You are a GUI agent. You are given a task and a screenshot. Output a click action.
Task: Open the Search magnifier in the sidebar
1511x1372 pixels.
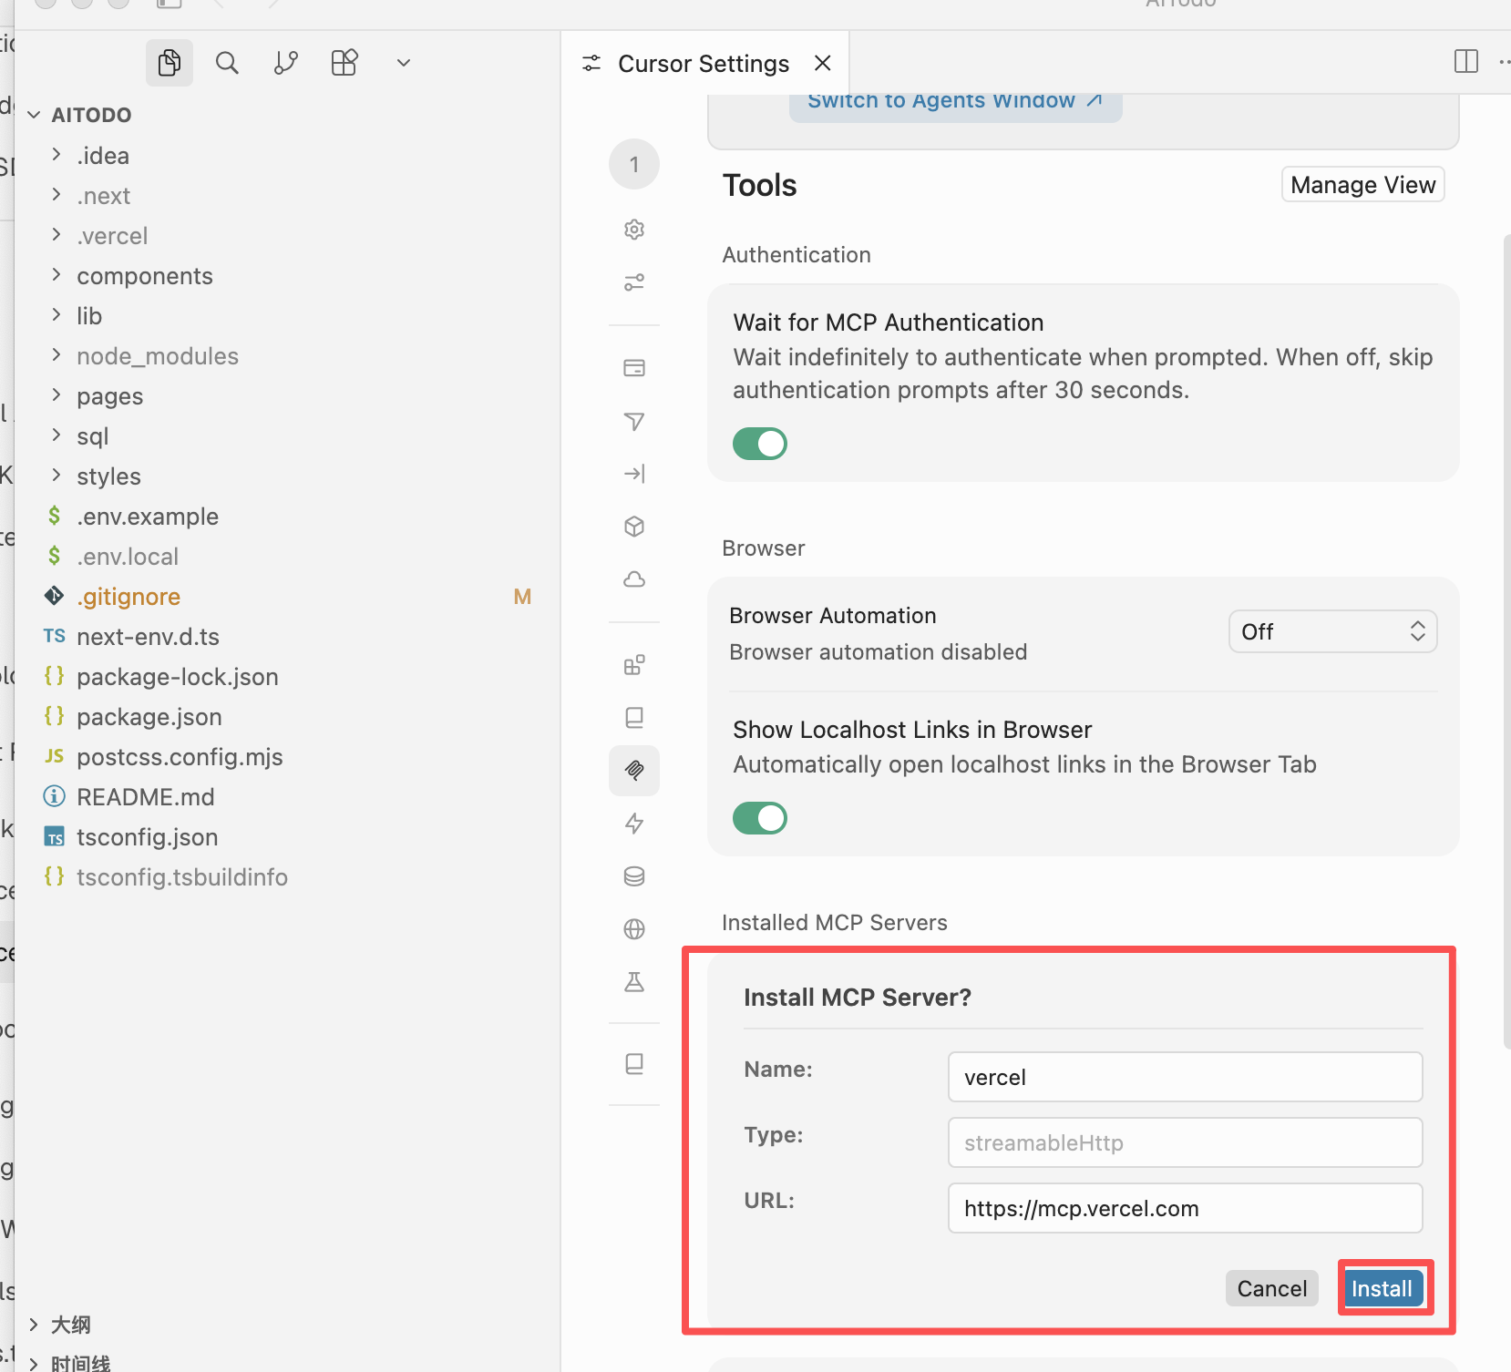(x=227, y=63)
